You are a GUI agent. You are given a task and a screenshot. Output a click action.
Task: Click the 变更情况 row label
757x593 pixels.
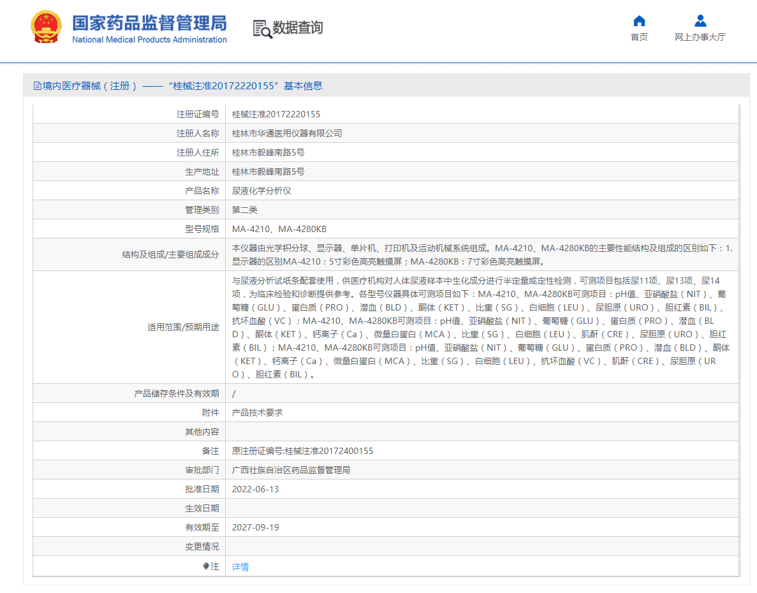click(202, 546)
